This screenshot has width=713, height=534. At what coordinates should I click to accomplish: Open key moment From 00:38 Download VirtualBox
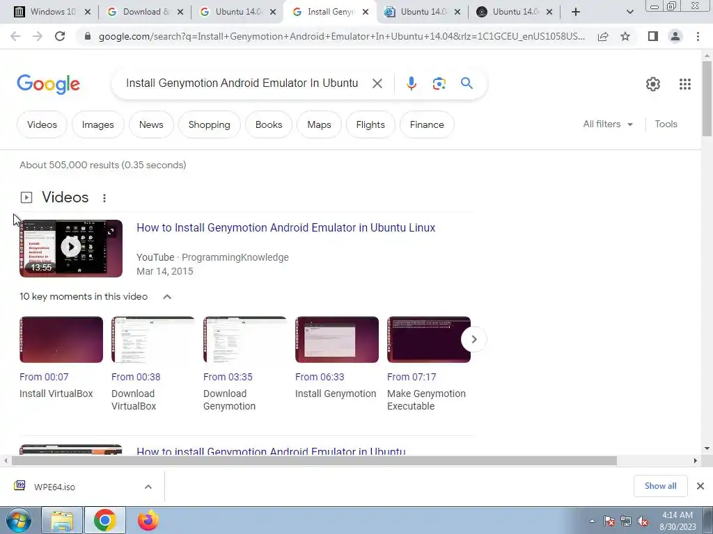pos(152,364)
